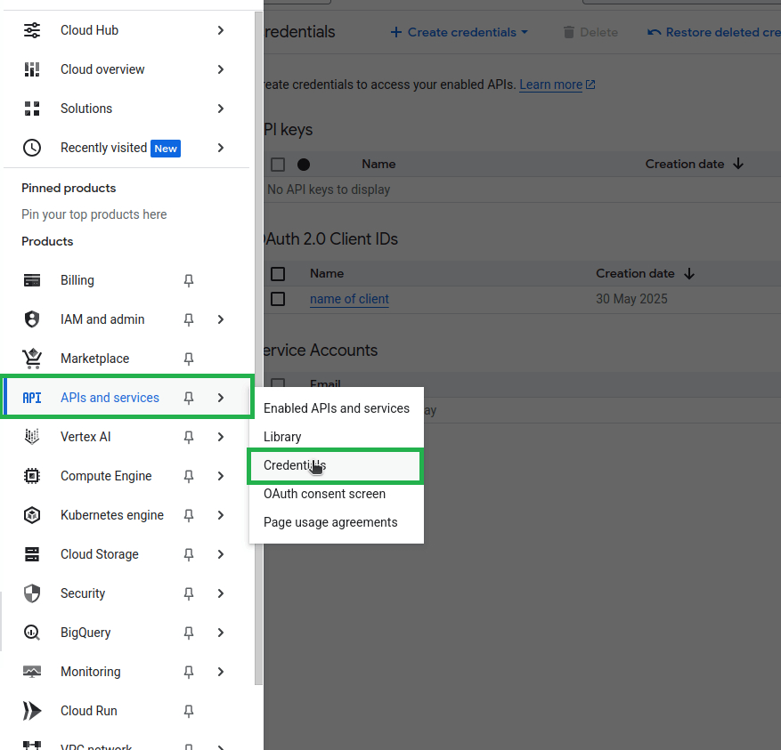
Task: Choose OAuth consent screen menu entry
Action: click(324, 494)
